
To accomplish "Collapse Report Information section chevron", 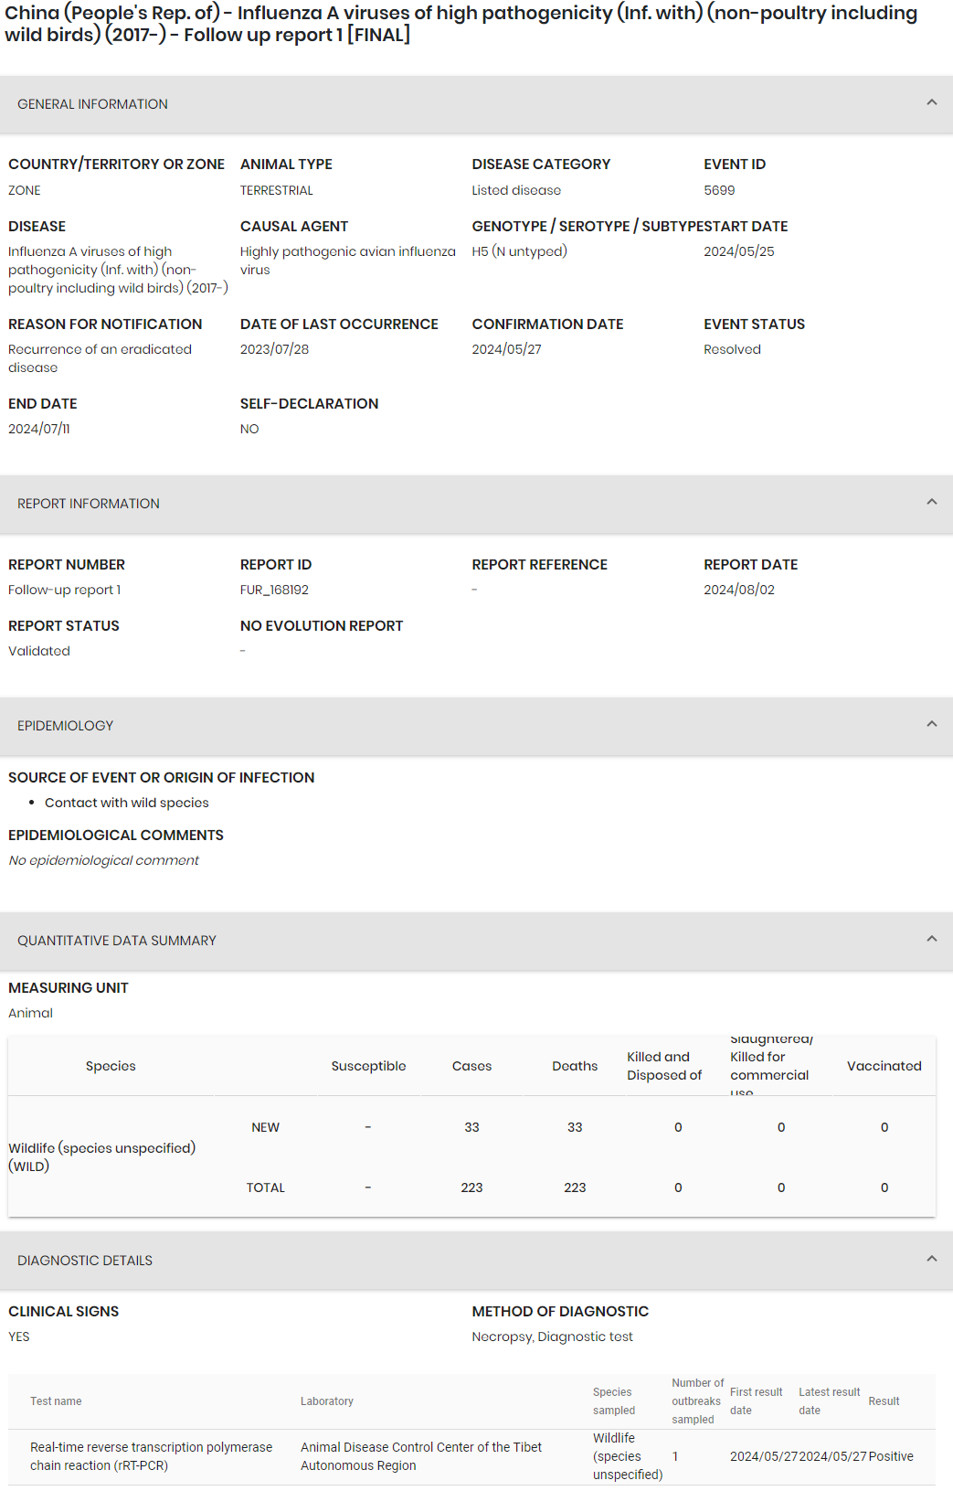I will [931, 503].
